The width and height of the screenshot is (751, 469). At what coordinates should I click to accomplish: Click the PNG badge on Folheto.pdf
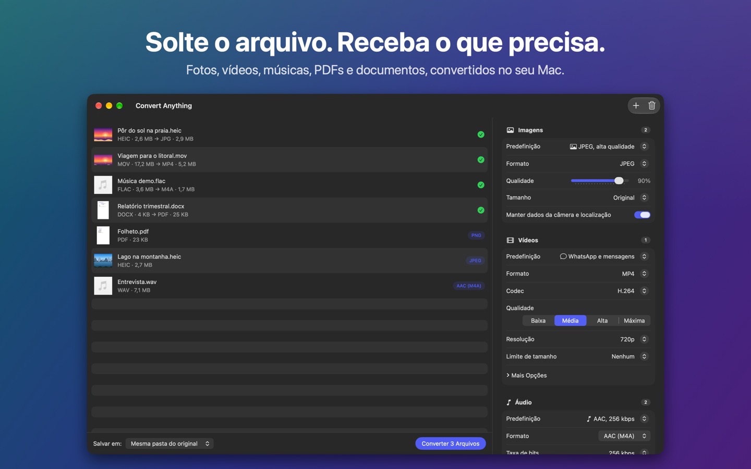476,236
